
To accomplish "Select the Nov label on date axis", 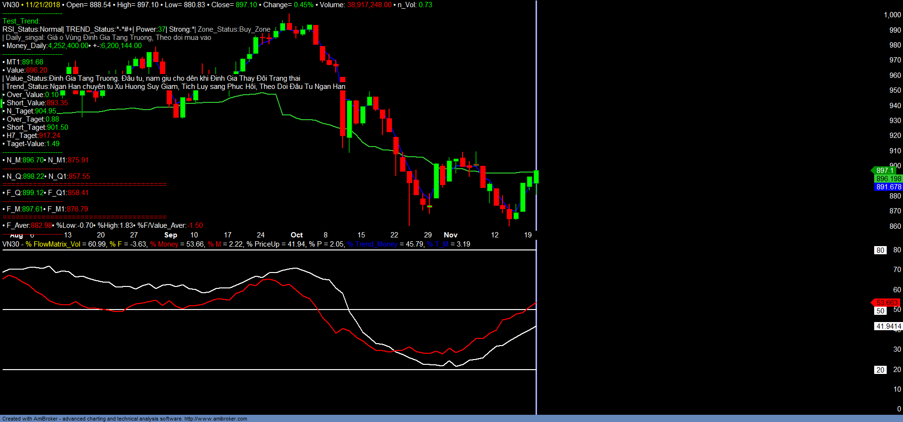I will click(x=450, y=235).
